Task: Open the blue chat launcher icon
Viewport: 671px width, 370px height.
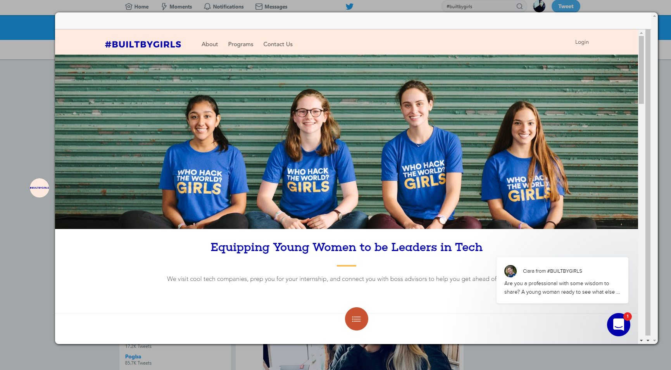Action: 619,325
